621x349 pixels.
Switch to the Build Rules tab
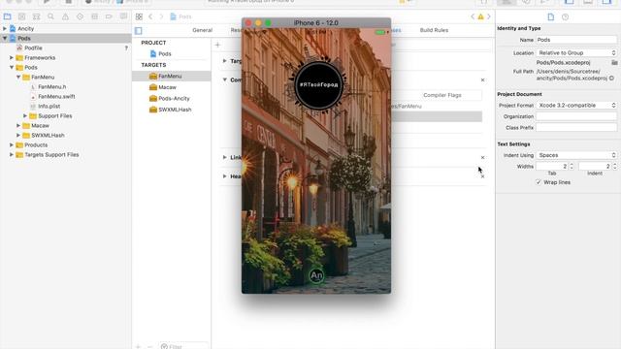click(x=434, y=30)
